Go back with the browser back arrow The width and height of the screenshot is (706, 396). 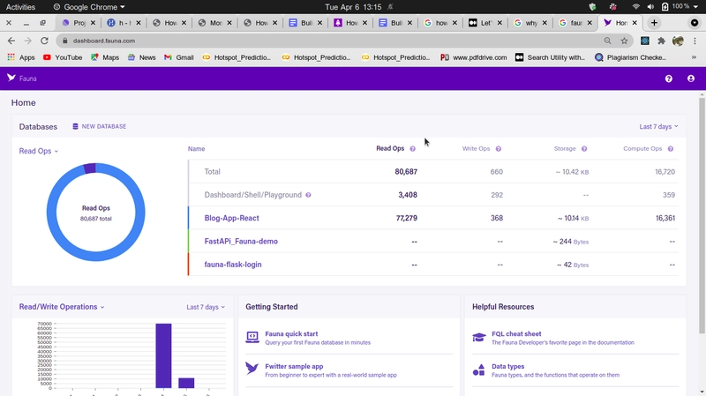[11, 41]
